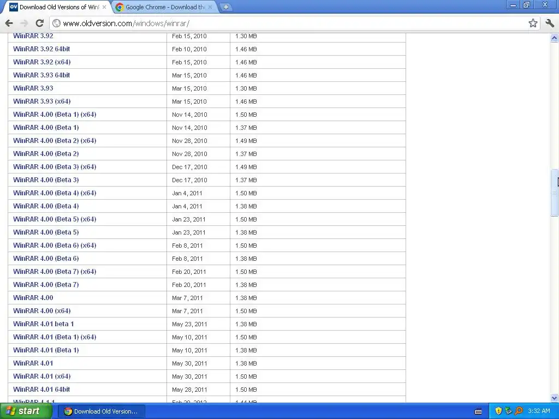Open WinRAR 4.00 (x64) link
Screen dimensions: 559x419
[41, 310]
